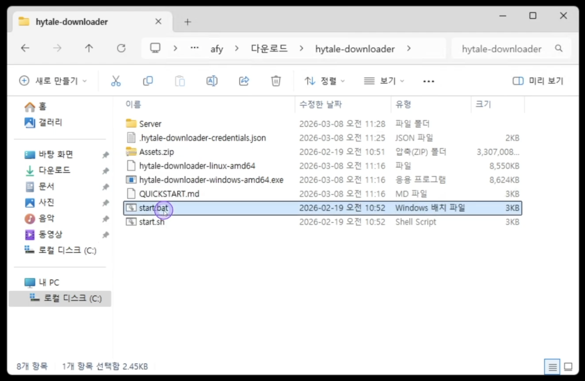Image resolution: width=585 pixels, height=381 pixels.
Task: Click the hytale-downloader search box
Action: (511, 49)
